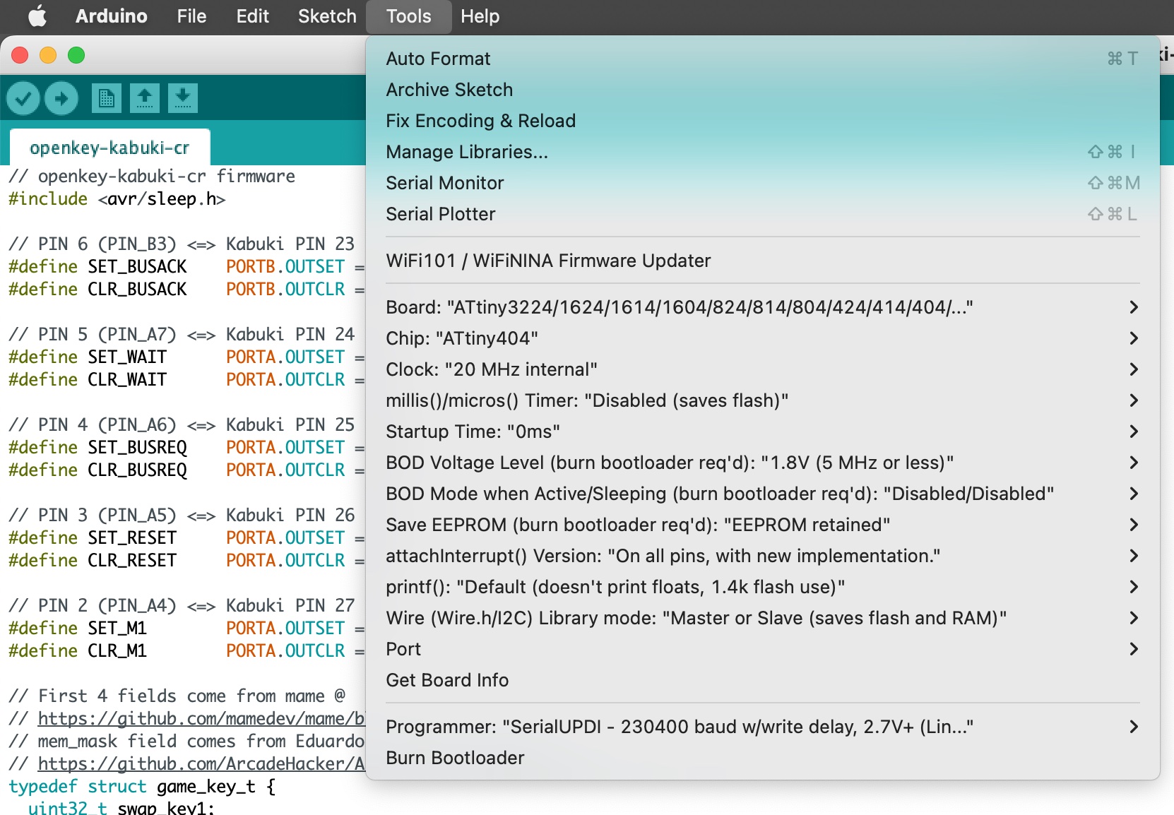This screenshot has height=815, width=1174.
Task: Open the Serial Plotter
Action: tap(763, 214)
